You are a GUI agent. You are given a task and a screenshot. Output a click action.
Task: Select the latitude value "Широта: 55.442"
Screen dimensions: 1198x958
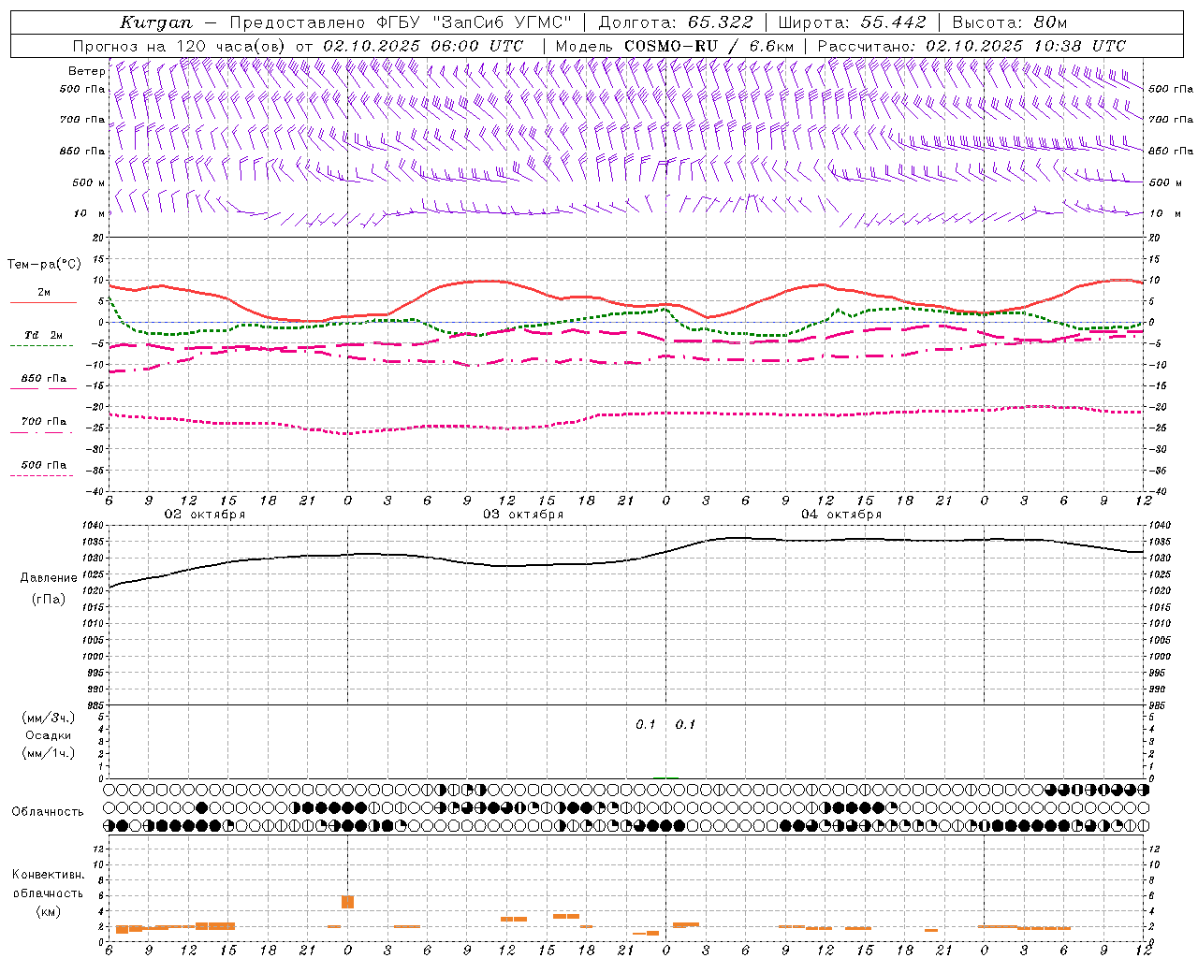point(852,22)
